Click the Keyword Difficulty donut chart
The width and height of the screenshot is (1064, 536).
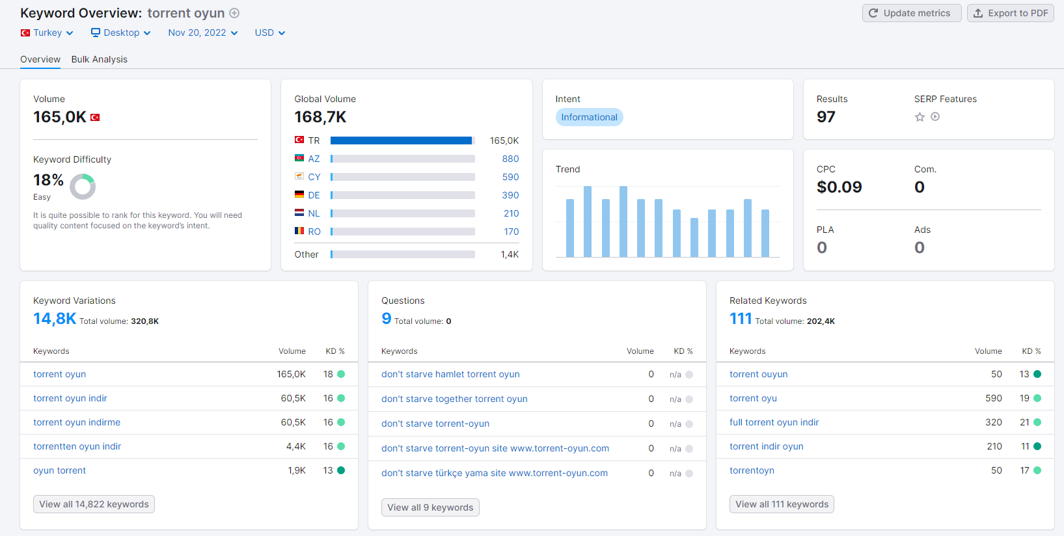coord(83,187)
